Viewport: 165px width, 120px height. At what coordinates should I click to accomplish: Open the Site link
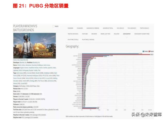(x=27, y=60)
